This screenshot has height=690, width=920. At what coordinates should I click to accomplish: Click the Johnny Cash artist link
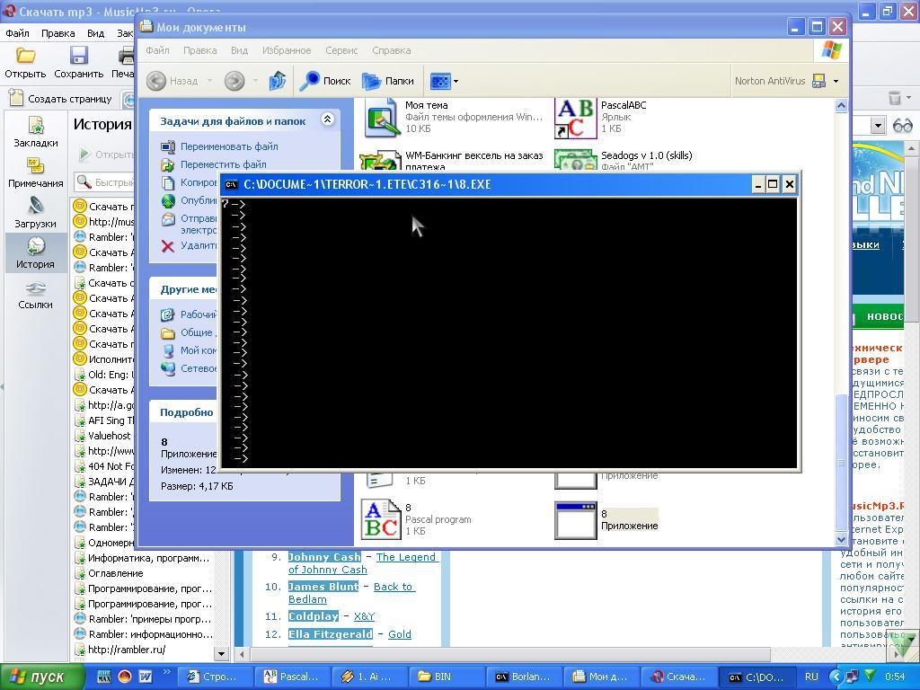click(323, 557)
